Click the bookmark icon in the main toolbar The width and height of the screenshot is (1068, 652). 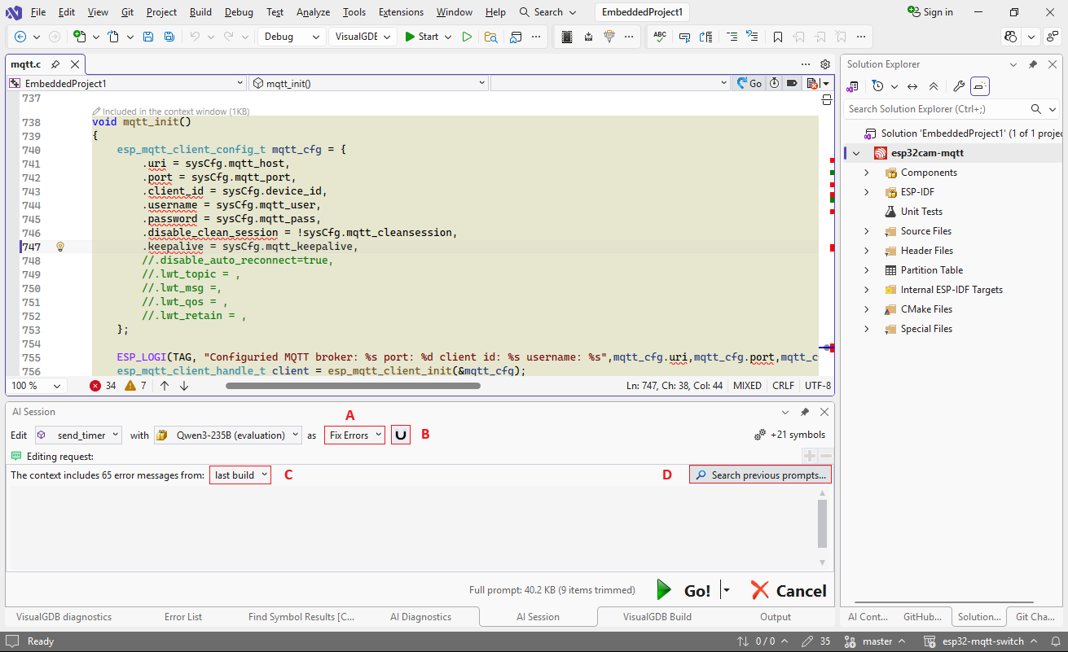[778, 37]
